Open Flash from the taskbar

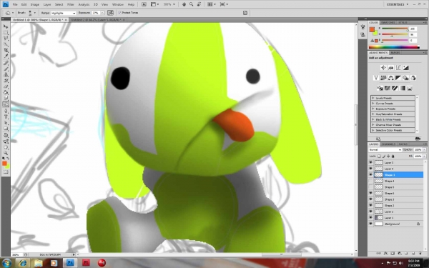(86, 263)
